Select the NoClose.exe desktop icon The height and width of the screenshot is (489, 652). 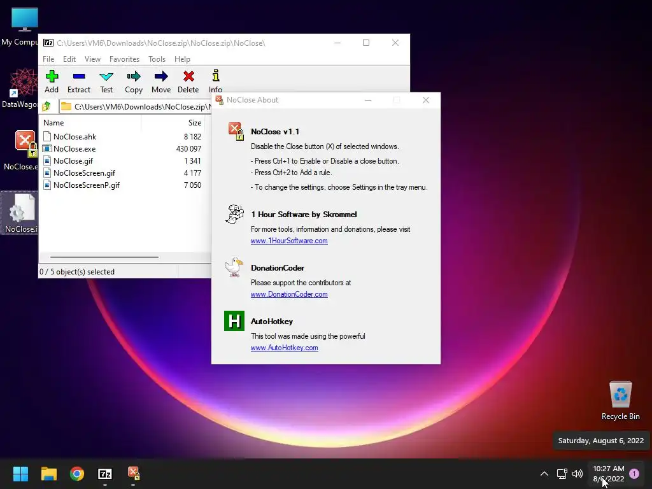click(x=21, y=150)
